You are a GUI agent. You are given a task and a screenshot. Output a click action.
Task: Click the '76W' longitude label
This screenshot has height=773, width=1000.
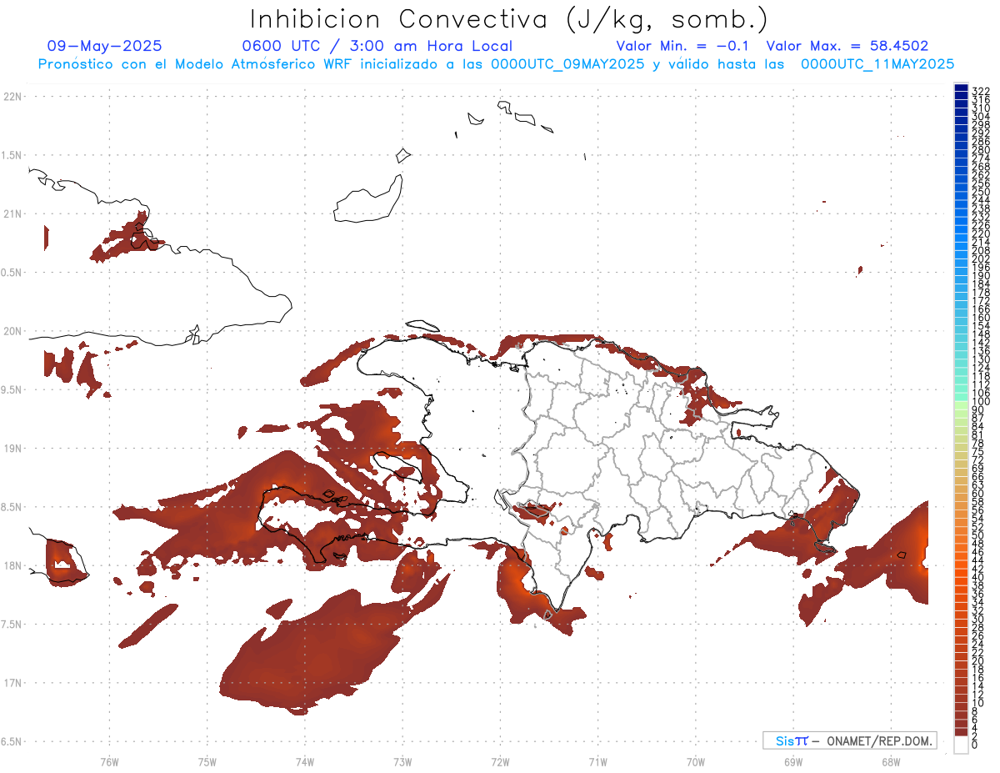109,761
